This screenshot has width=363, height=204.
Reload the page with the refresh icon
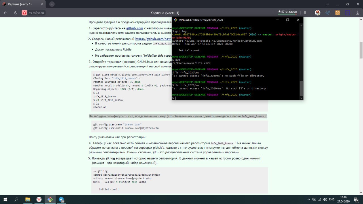15,13
